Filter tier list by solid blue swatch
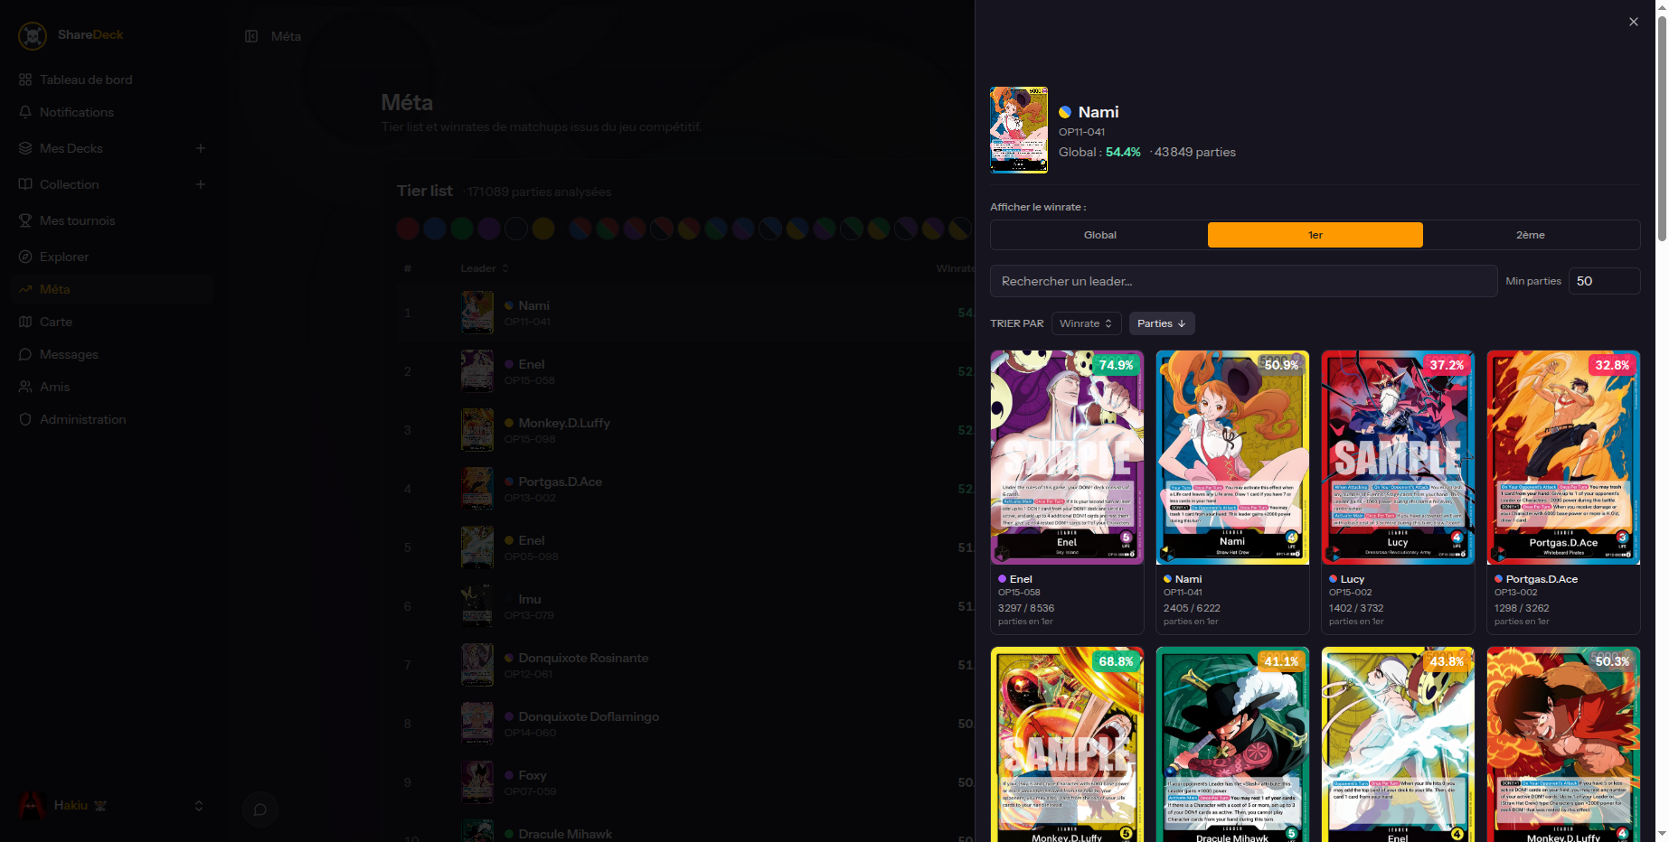The image size is (1669, 842). click(x=435, y=229)
